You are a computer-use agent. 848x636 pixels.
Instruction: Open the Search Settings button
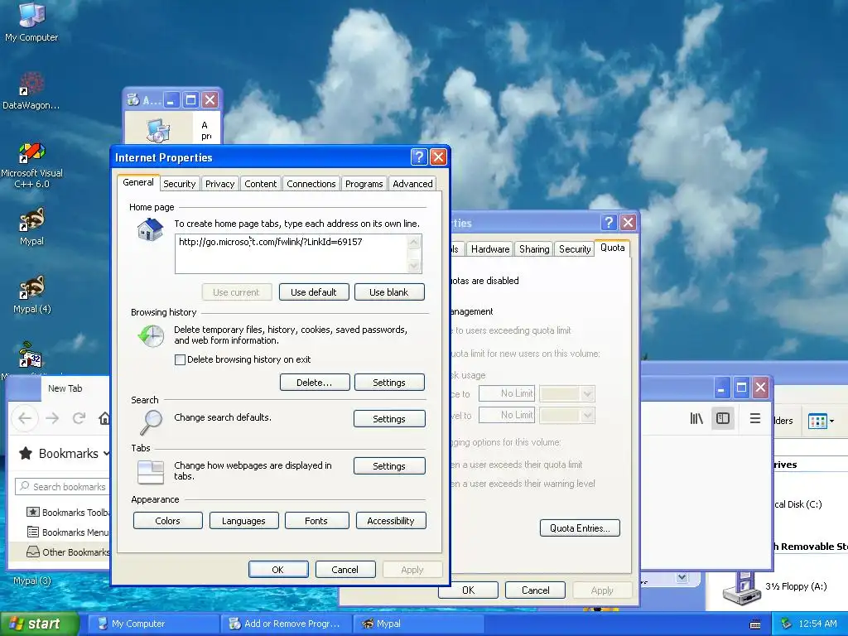(x=389, y=418)
